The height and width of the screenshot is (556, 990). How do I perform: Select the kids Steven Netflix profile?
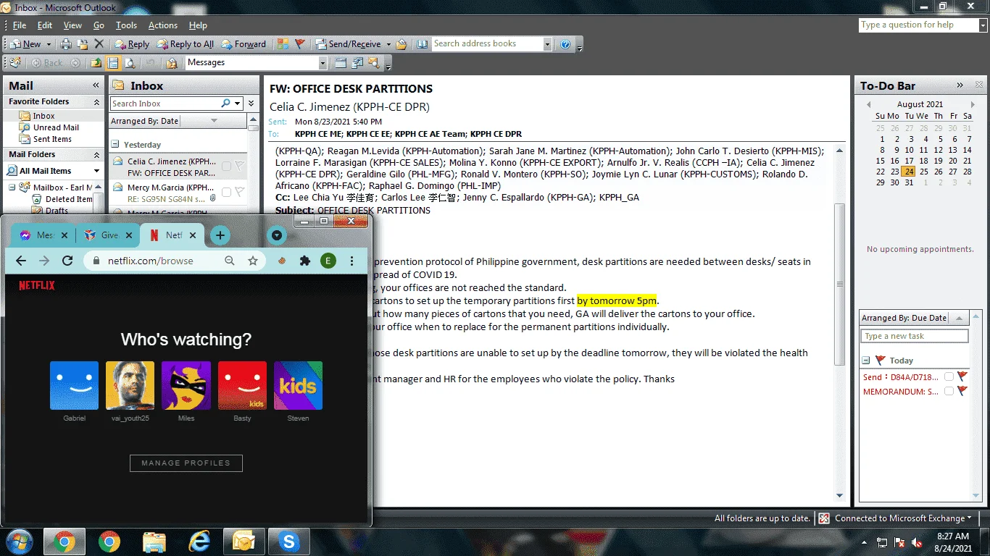(298, 386)
